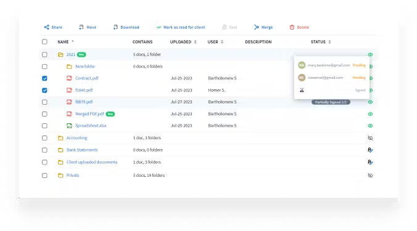The width and height of the screenshot is (417, 231).
Task: Sort by the UPLOADED column
Action: (183, 42)
